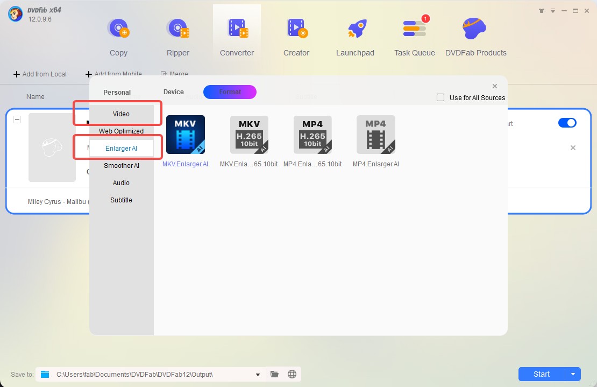
Task: Start the conversion
Action: [x=542, y=374]
